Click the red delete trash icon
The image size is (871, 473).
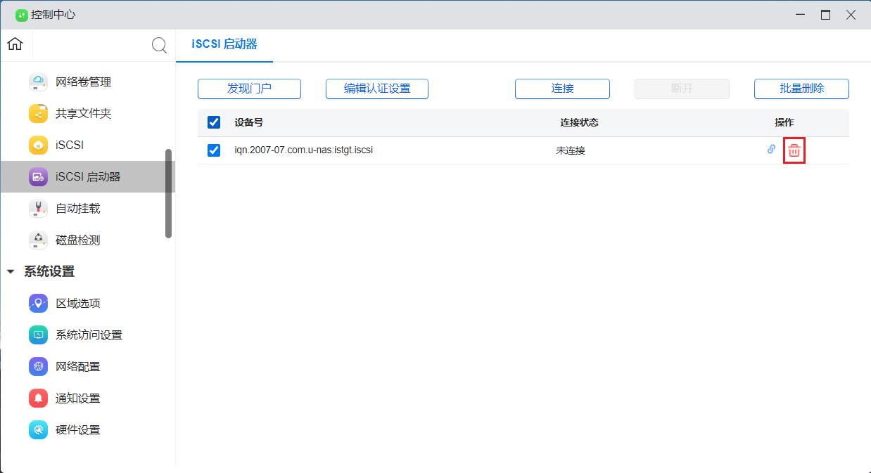click(x=794, y=150)
